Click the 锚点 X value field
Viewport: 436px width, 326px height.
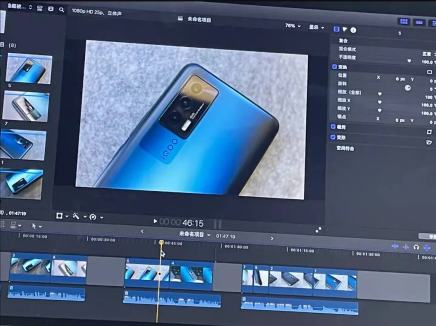pos(399,120)
